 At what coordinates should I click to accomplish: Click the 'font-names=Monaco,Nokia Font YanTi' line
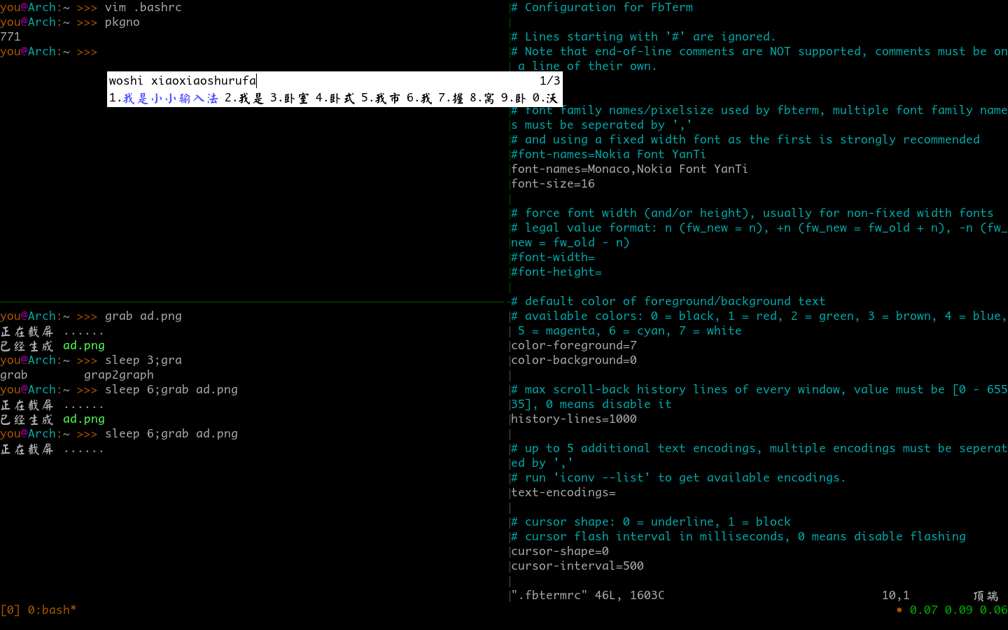pyautogui.click(x=629, y=169)
